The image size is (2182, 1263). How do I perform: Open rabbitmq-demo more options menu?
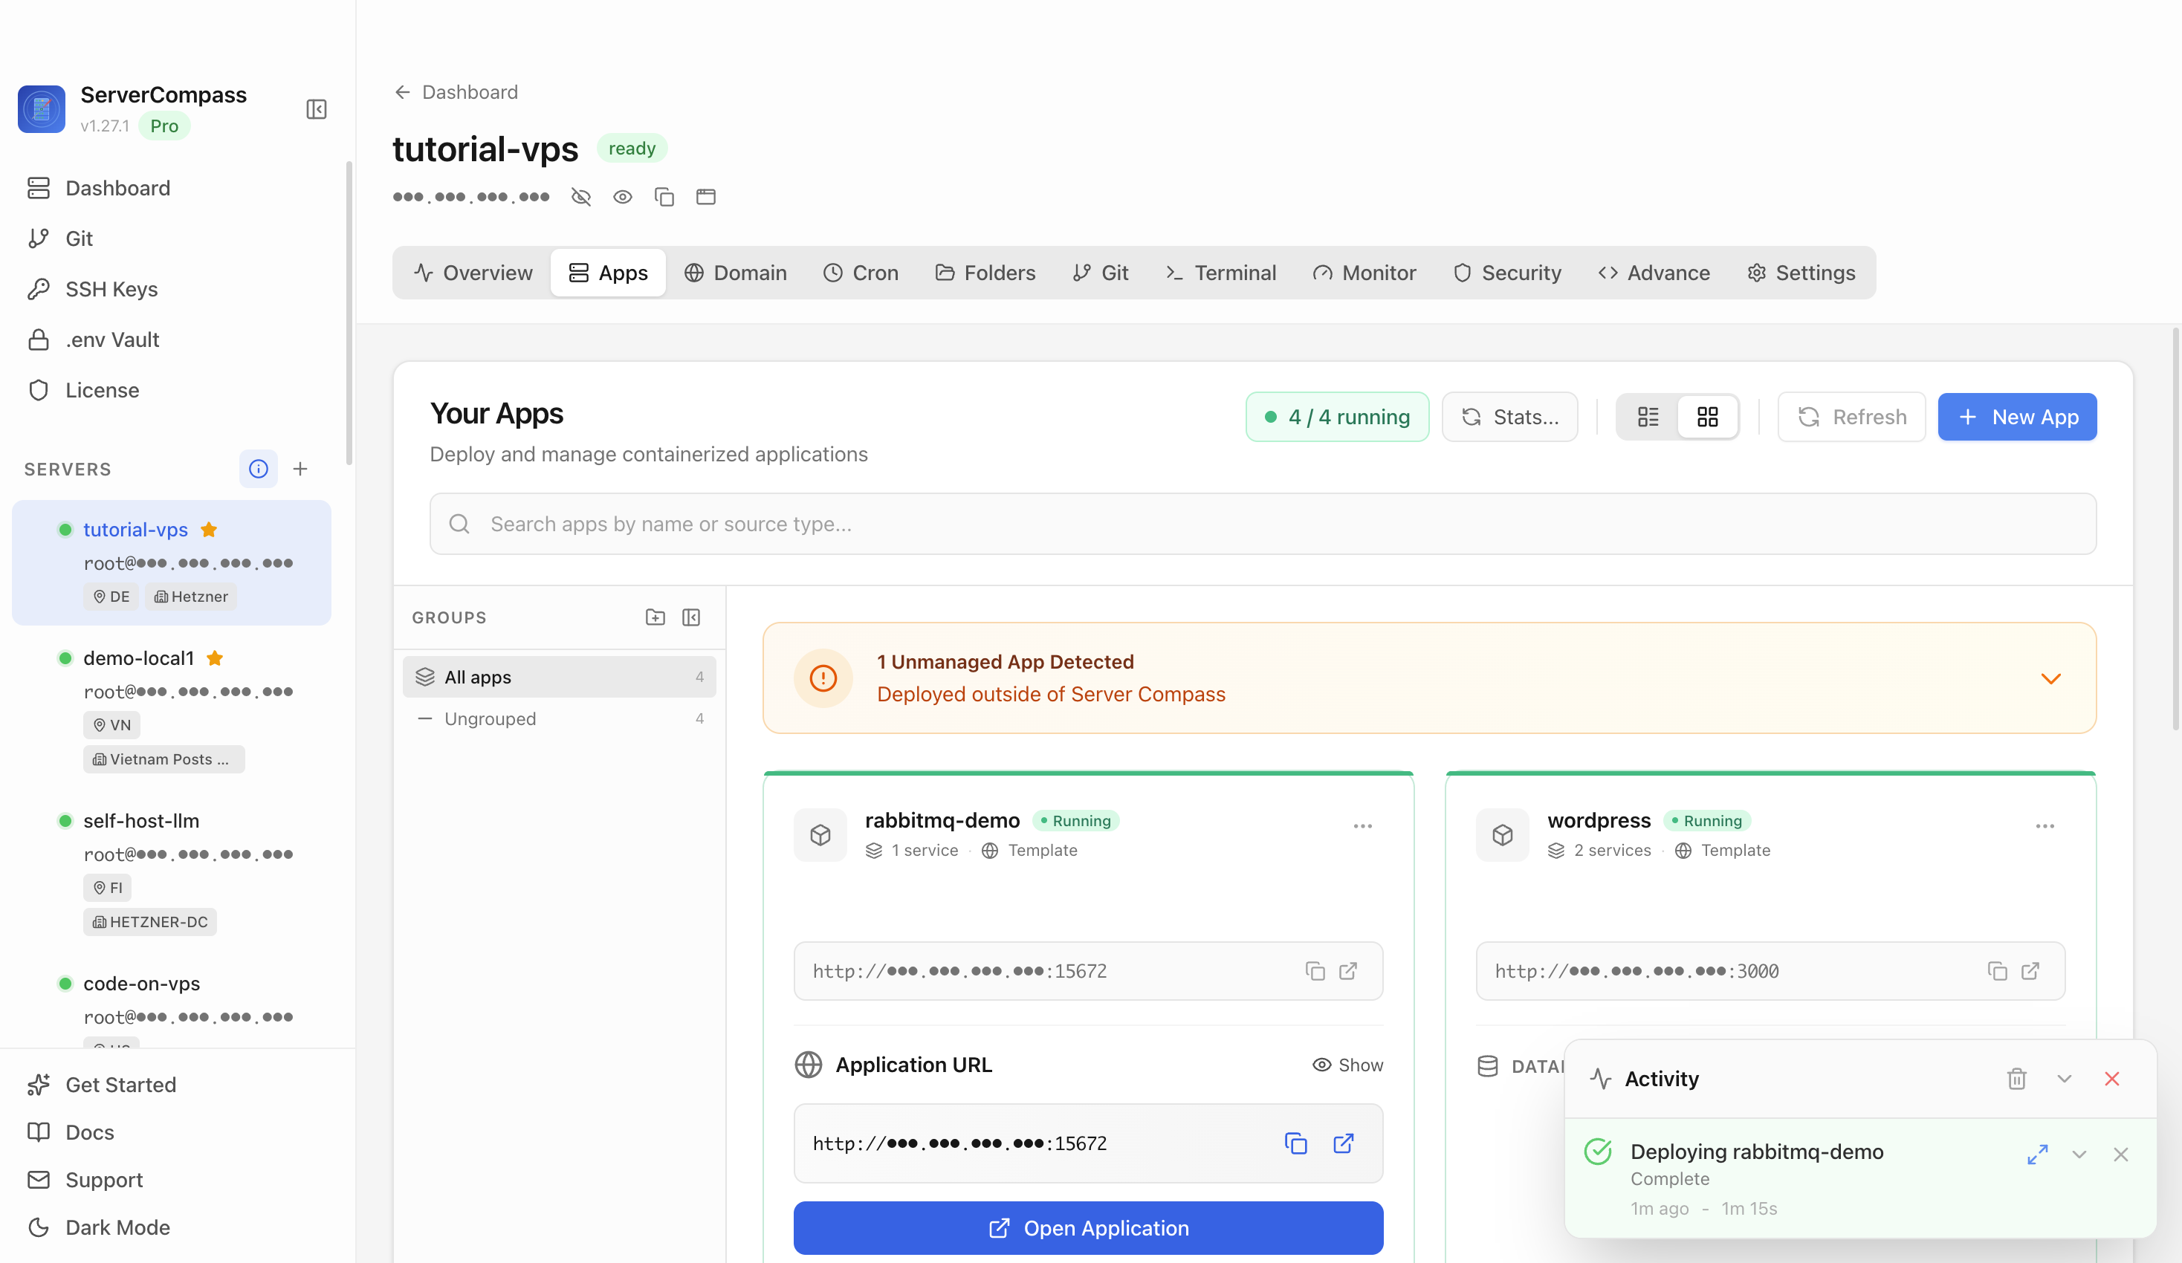tap(1363, 826)
